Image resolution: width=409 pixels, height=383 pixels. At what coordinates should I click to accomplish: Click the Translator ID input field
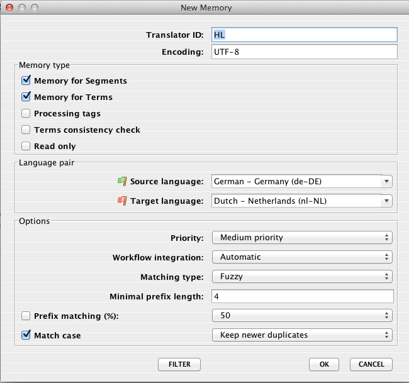click(304, 35)
